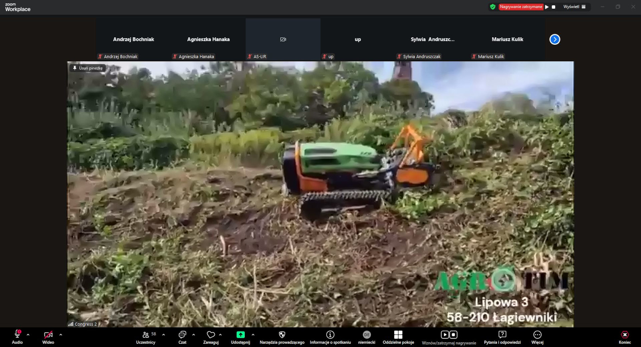Expand audio options arrow next to Audio
Screen dimensions: 641x347
(x=28, y=335)
